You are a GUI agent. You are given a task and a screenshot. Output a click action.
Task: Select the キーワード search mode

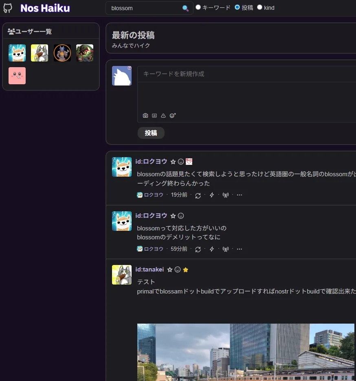(x=198, y=7)
